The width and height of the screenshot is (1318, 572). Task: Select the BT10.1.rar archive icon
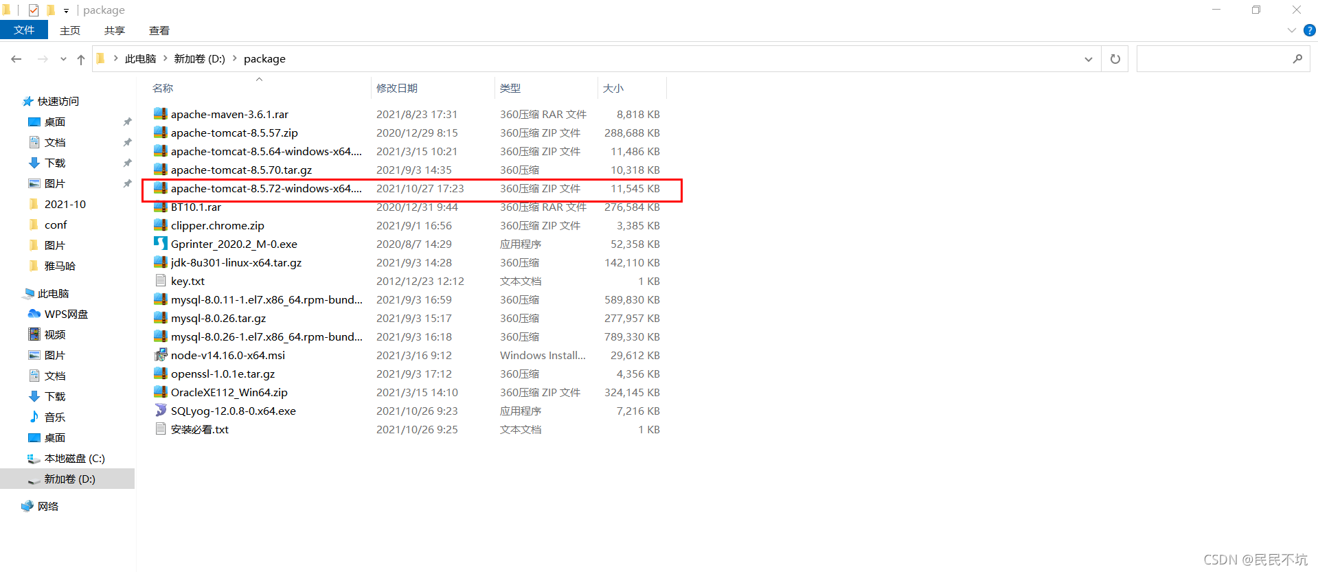click(160, 207)
